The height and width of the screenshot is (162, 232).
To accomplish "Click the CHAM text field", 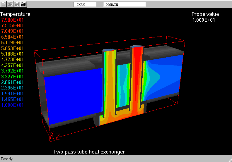I will click(85, 5).
